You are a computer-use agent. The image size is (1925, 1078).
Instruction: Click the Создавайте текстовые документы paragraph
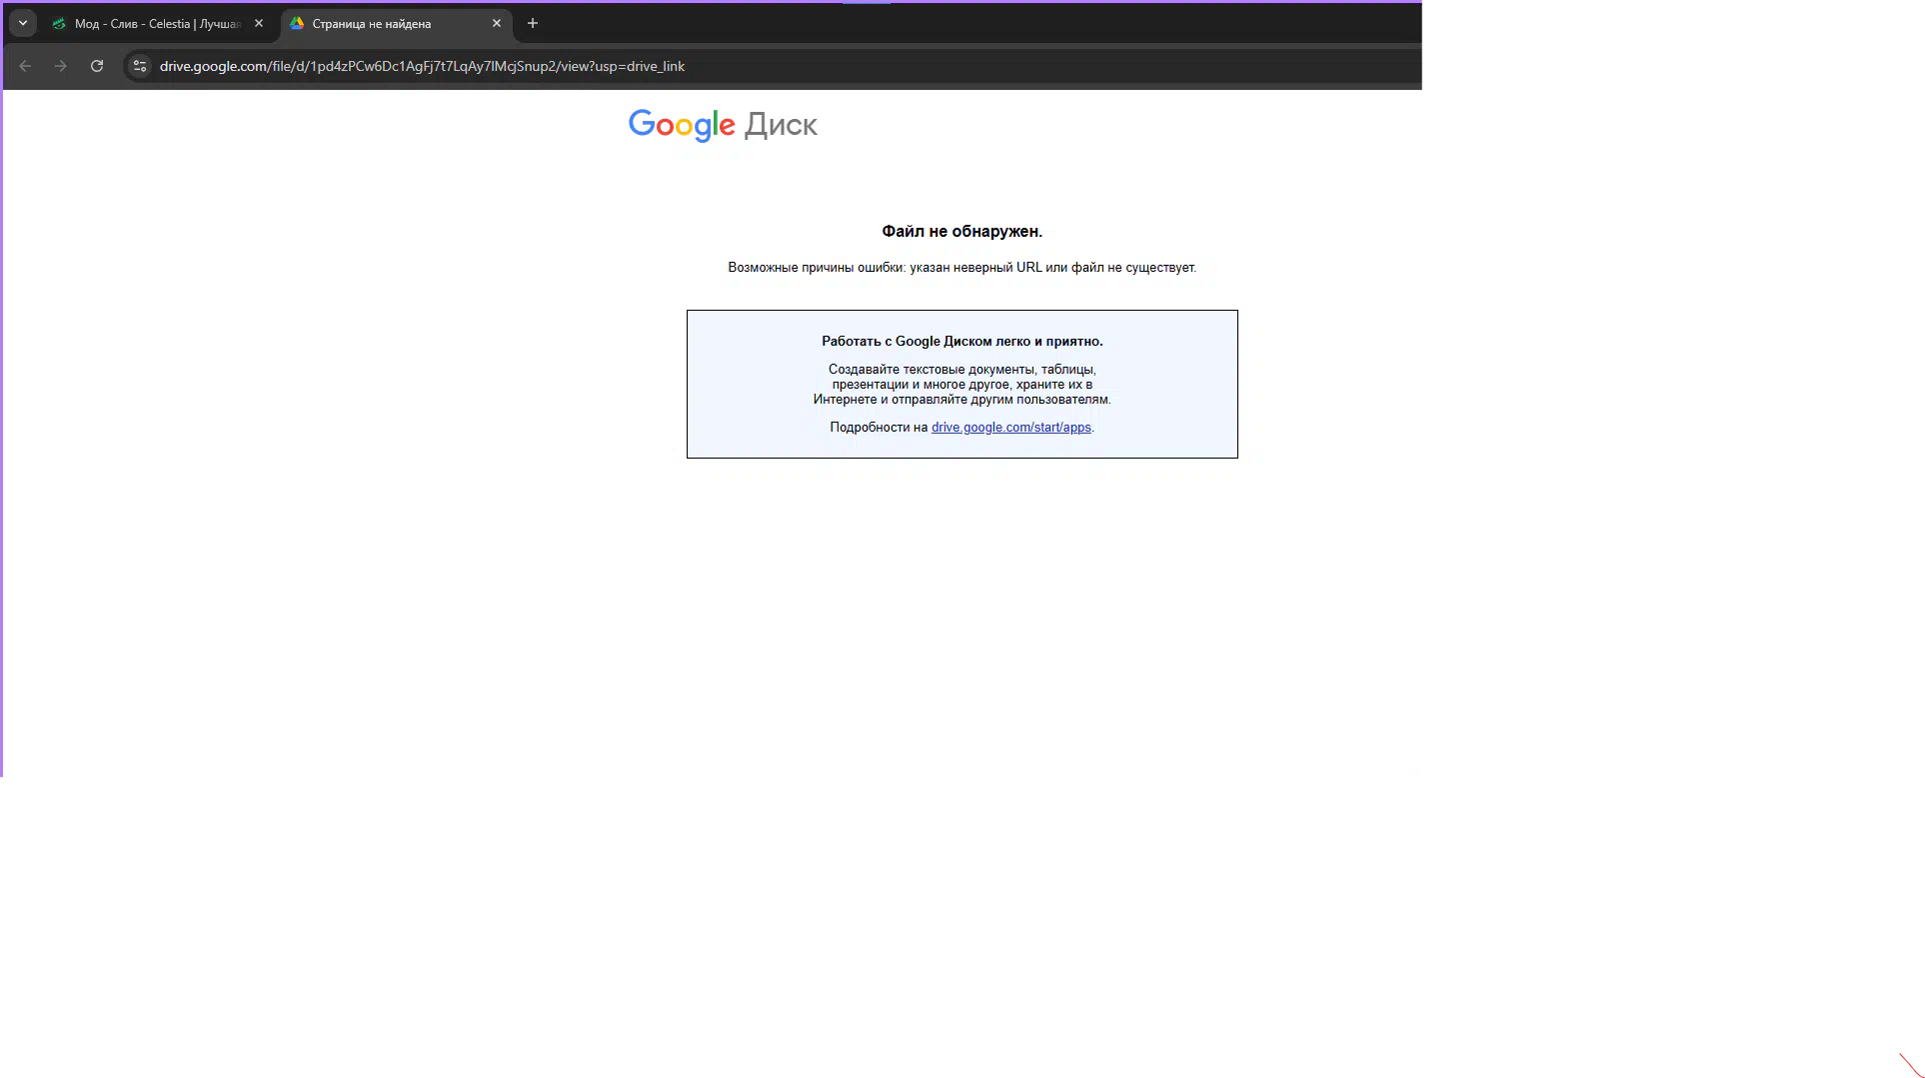[x=962, y=385]
